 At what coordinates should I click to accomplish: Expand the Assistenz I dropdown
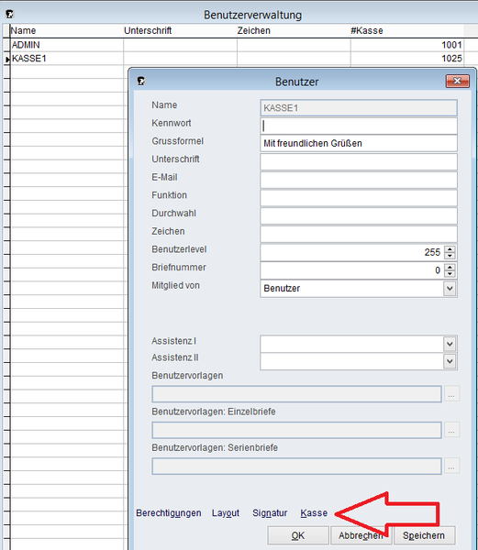pos(450,344)
